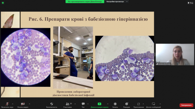Unmute microphone with Включить звук button
This screenshot has width=195, height=109.
coord(7,105)
